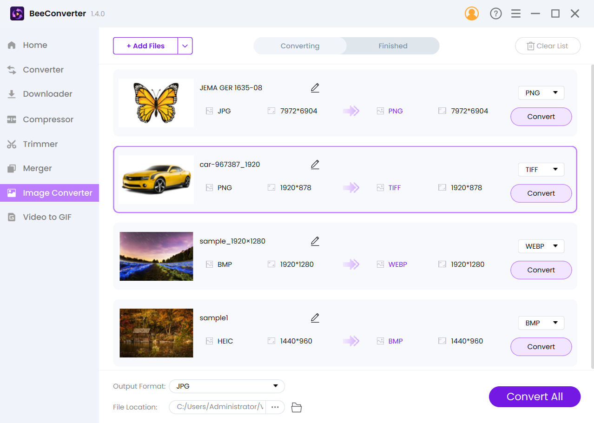
Task: Rename car-967387_1920 with pencil icon
Action: [x=315, y=165]
